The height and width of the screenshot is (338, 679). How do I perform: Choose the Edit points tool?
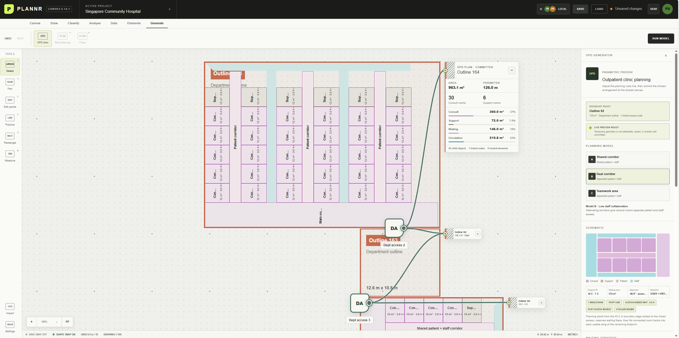tap(10, 103)
